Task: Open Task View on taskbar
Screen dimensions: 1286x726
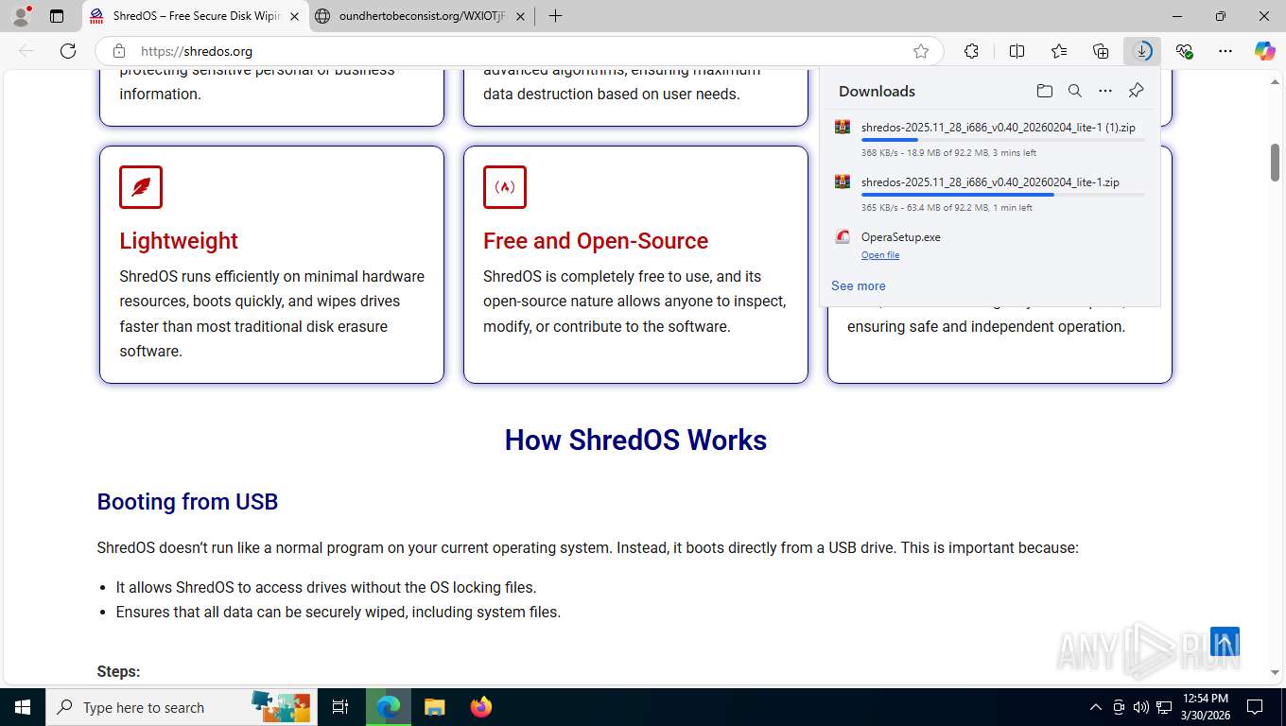Action: coord(340,707)
